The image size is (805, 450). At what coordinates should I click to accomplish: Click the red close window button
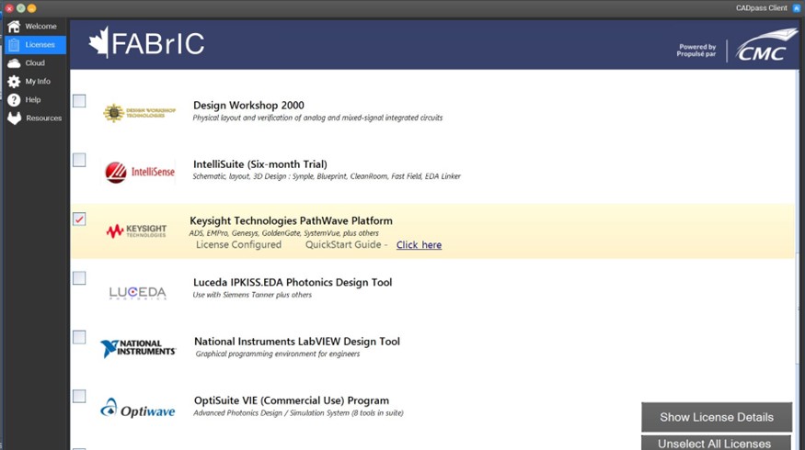pyautogui.click(x=9, y=8)
